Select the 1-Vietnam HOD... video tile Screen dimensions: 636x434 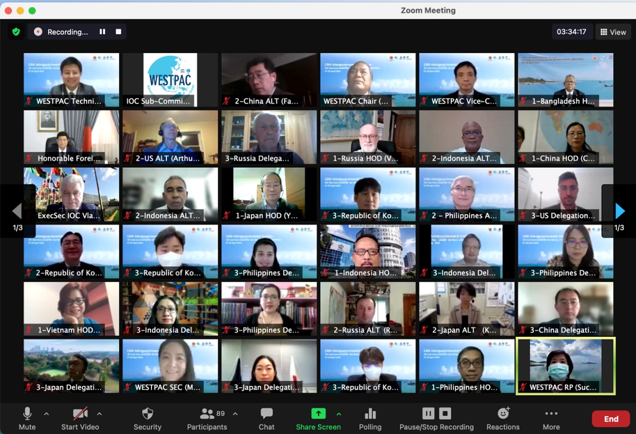point(71,309)
